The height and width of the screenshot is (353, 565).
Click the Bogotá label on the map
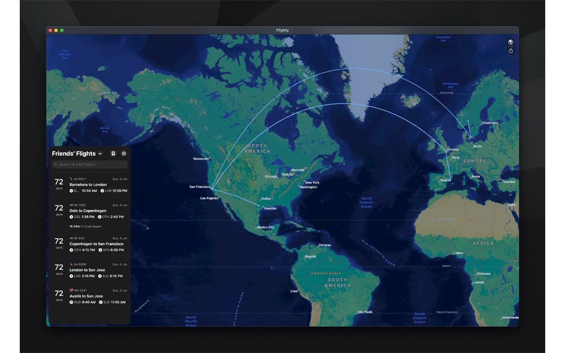point(310,257)
